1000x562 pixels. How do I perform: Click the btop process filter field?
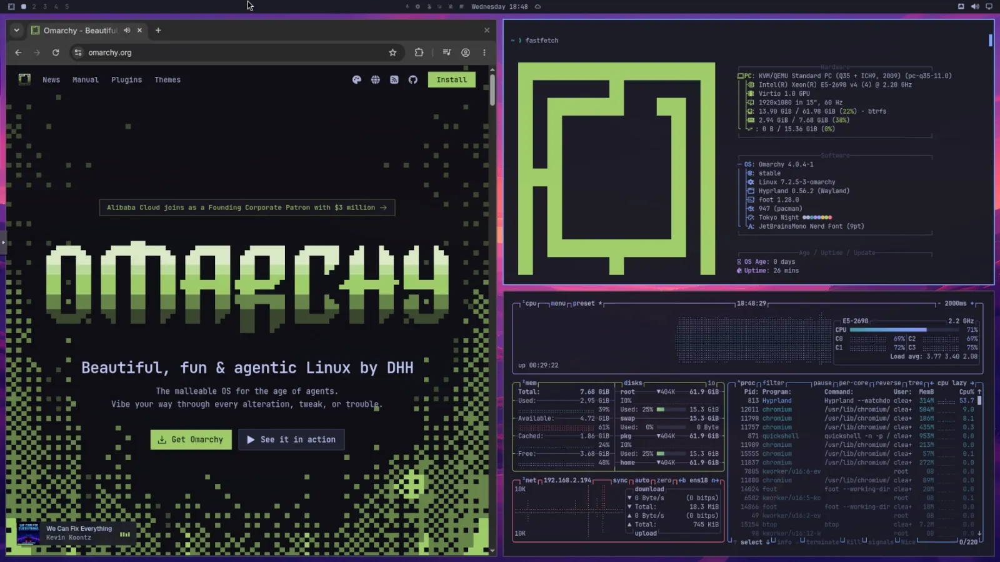pyautogui.click(x=773, y=383)
